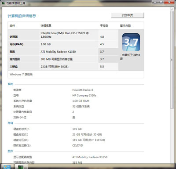Select the 型号 label
This screenshot has width=176, height=169.
pos(16,95)
